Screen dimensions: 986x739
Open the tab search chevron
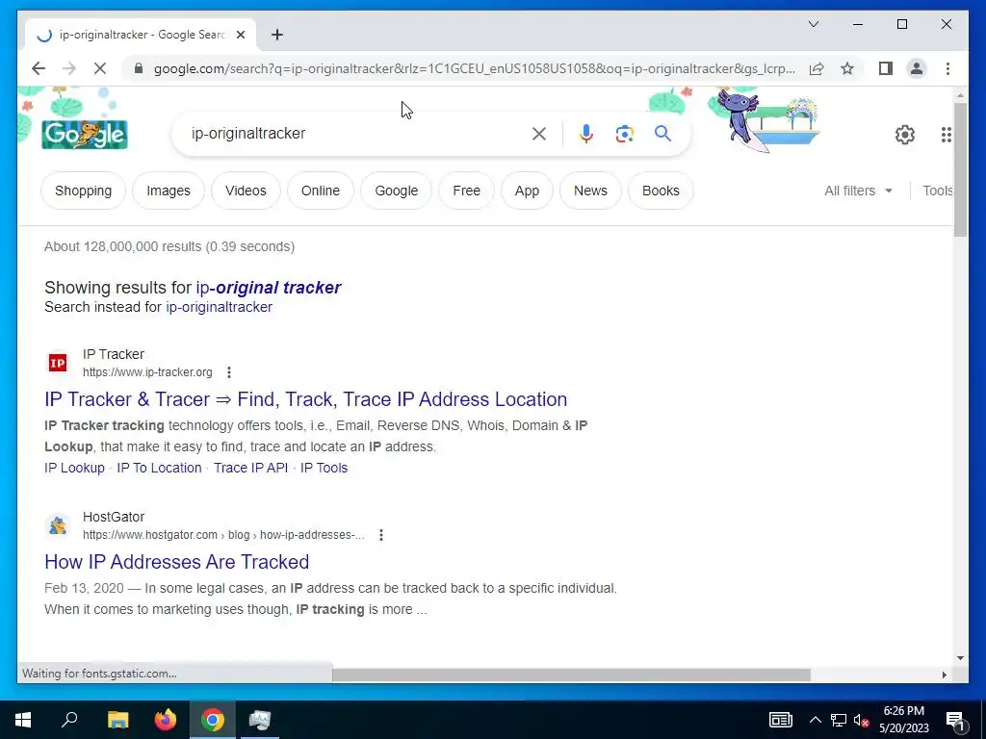pos(814,24)
